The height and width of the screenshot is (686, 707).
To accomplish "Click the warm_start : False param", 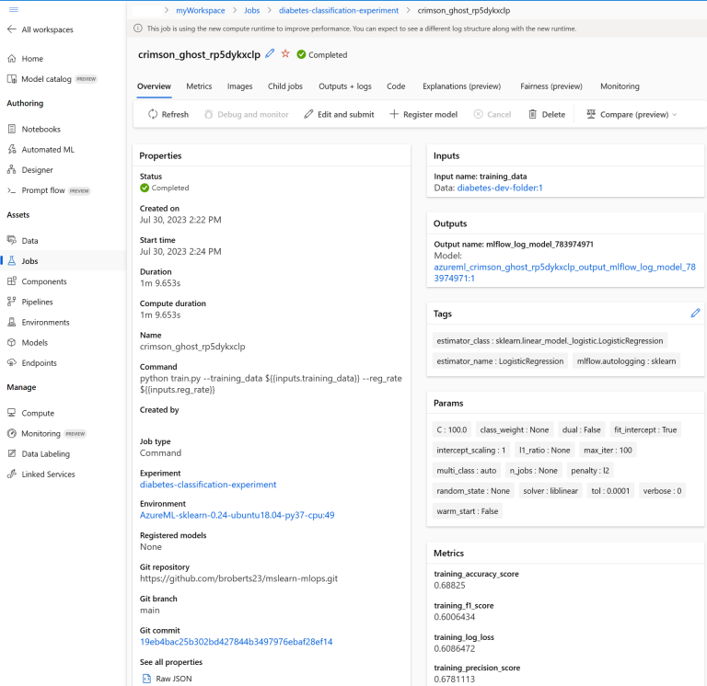I will click(x=467, y=511).
